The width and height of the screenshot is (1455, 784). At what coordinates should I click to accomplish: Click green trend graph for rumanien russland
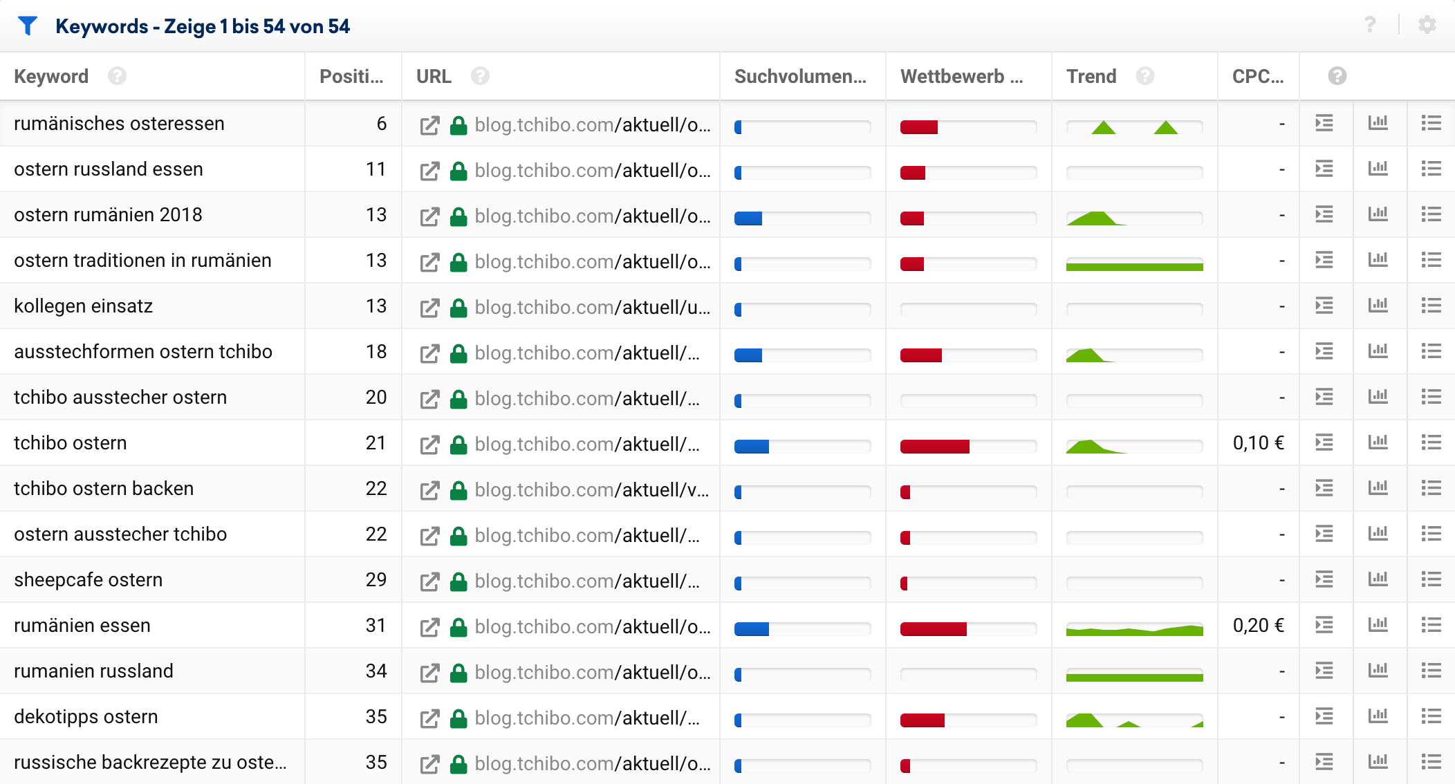[x=1134, y=676]
